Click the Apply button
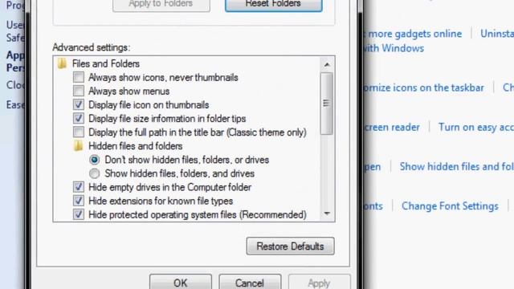This screenshot has width=514, height=289. [319, 282]
